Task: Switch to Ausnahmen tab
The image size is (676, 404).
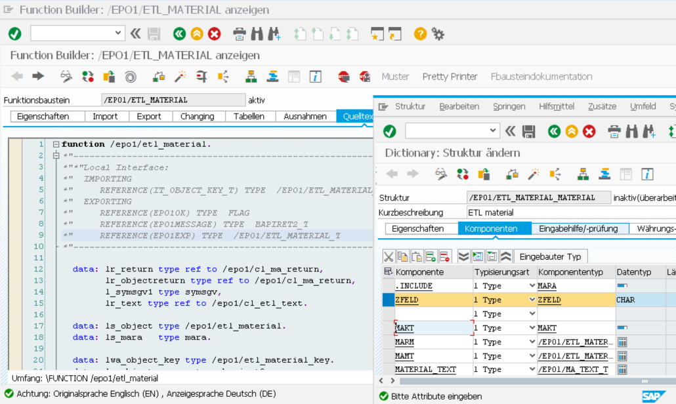Action: tap(305, 116)
